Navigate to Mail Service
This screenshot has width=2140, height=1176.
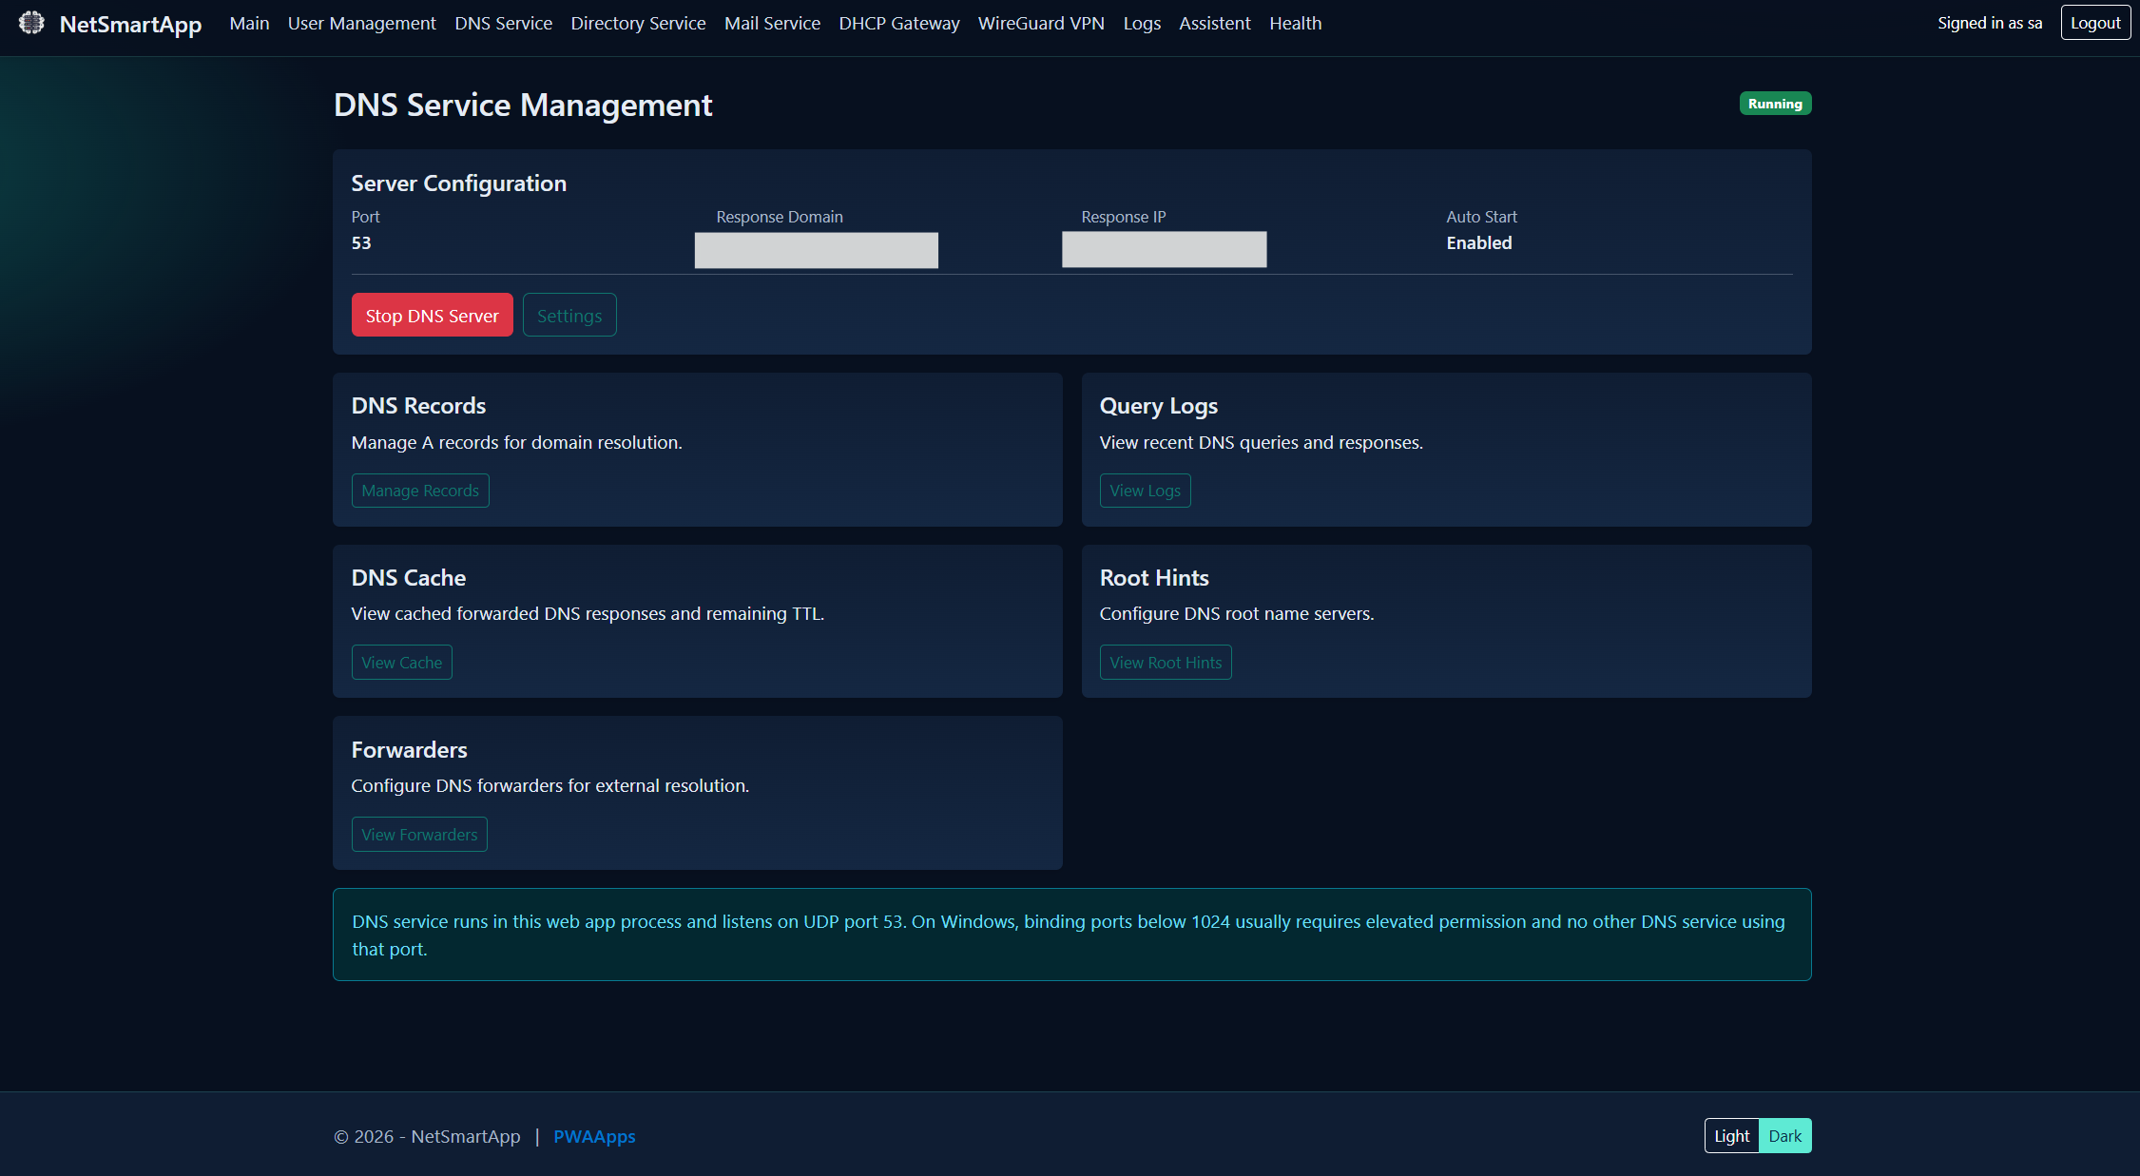coord(772,23)
